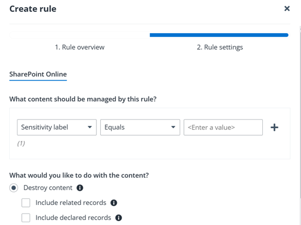Image resolution: width=301 pixels, height=225 pixels.
Task: Click the unfilled first progress bar segment
Action: [79, 35]
